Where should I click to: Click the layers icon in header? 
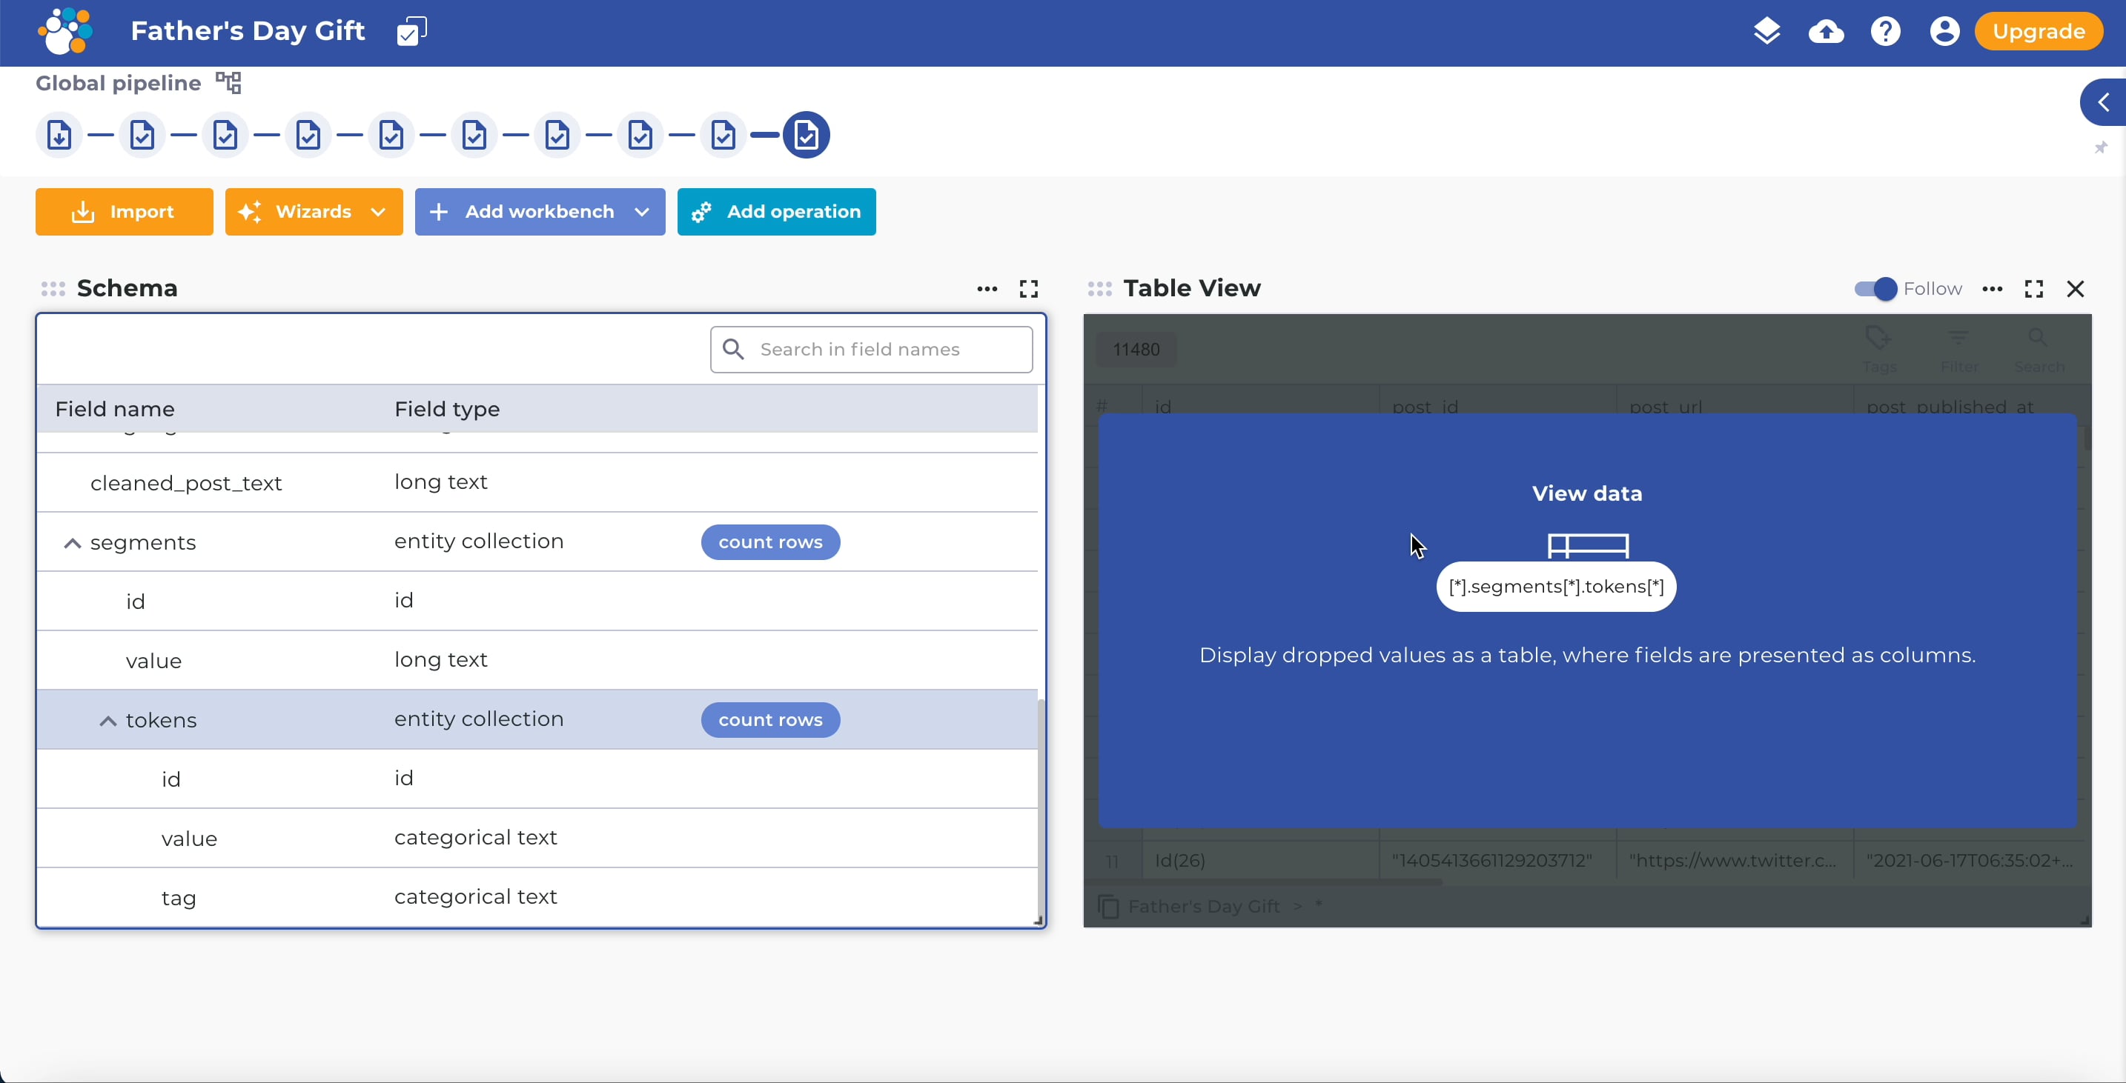coord(1766,31)
